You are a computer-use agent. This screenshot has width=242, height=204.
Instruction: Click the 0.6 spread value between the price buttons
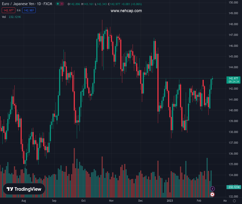click(x=18, y=10)
